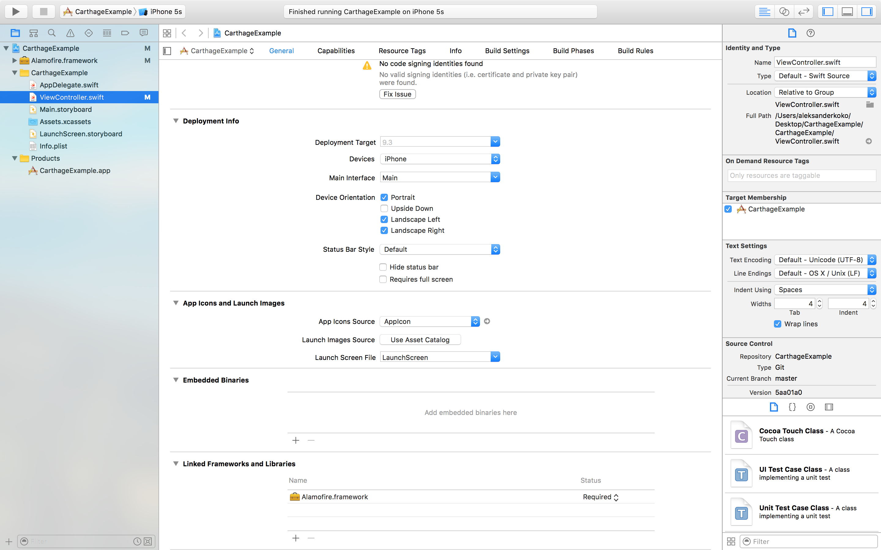The height and width of the screenshot is (550, 881).
Task: Uncheck Landscape Left orientation
Action: (x=384, y=219)
